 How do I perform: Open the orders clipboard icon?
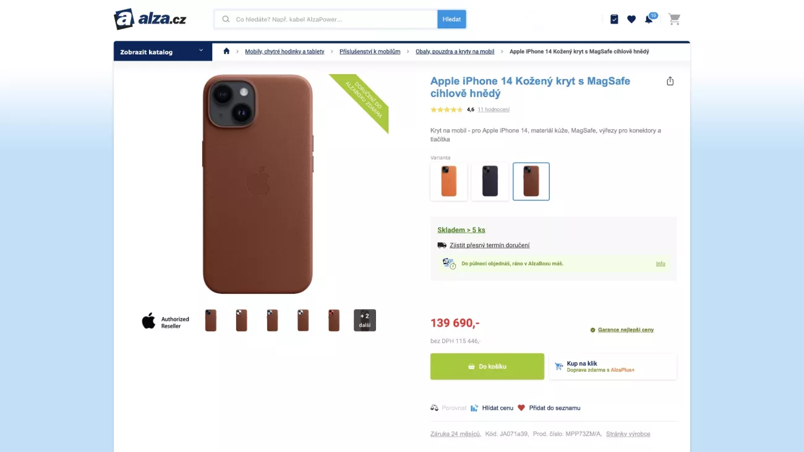(614, 19)
